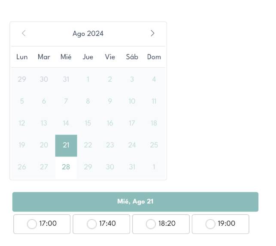Screen dimensions: 276x246
Task: Choose available date 28 in calendar
Action: pos(66,167)
